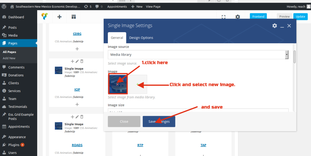Open the Image size input field
The width and height of the screenshot is (311, 156).
point(198,110)
